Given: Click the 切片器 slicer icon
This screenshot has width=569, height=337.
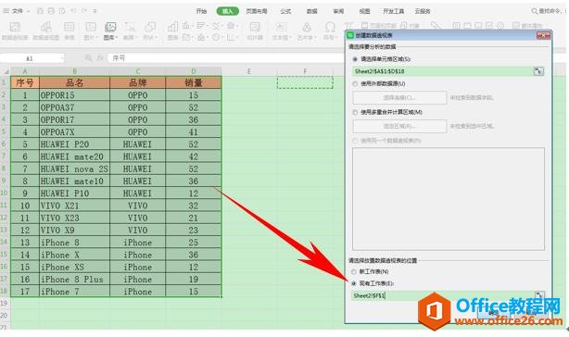Looking at the screenshot, I should 255,27.
